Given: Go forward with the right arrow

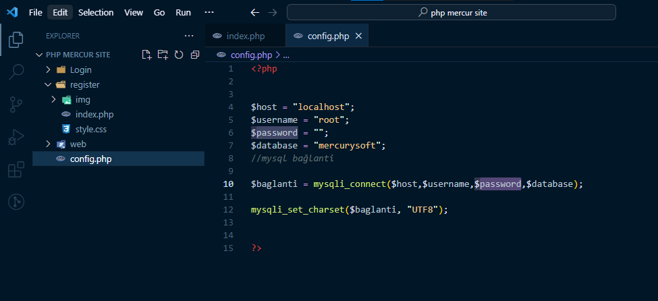Looking at the screenshot, I should coord(273,13).
